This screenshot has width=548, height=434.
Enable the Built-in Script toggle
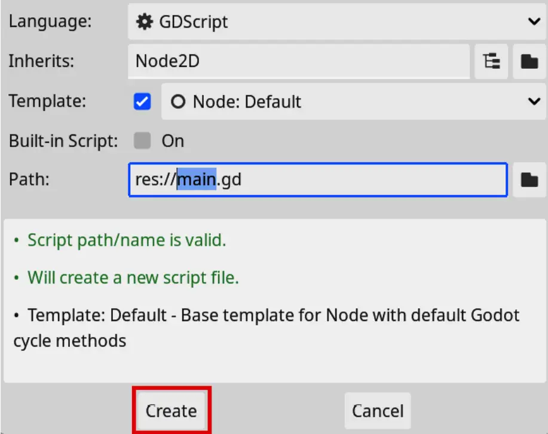142,141
